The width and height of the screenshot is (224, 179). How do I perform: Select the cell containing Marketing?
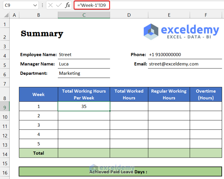(x=84, y=73)
